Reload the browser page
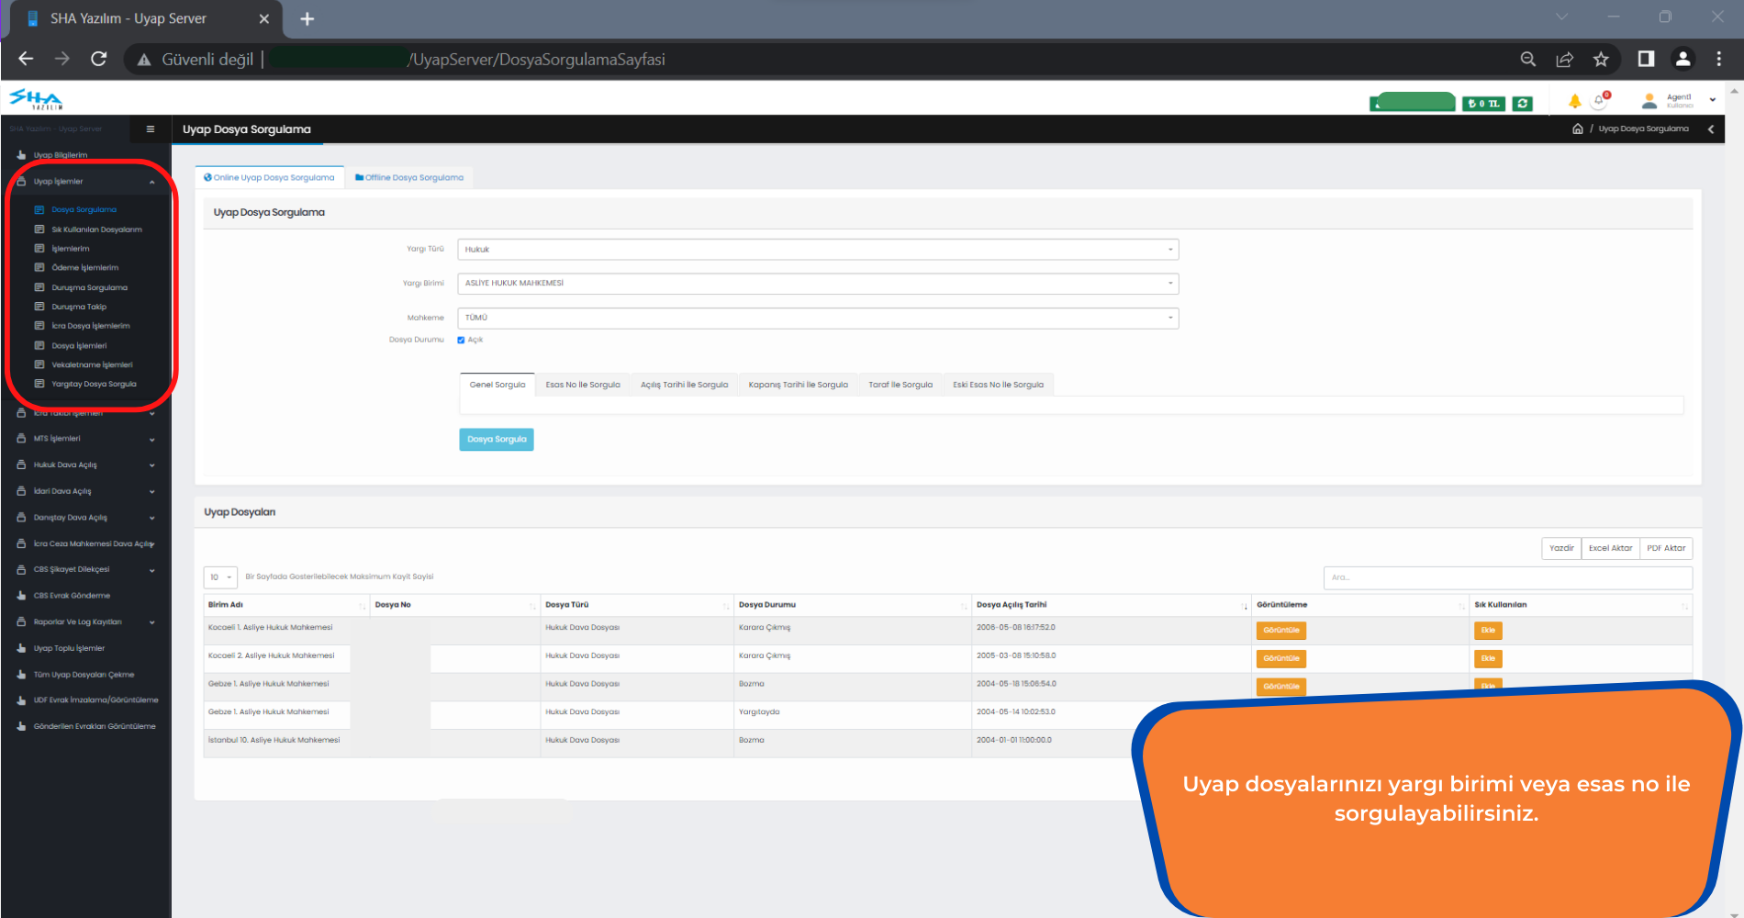The width and height of the screenshot is (1744, 918). [x=99, y=59]
